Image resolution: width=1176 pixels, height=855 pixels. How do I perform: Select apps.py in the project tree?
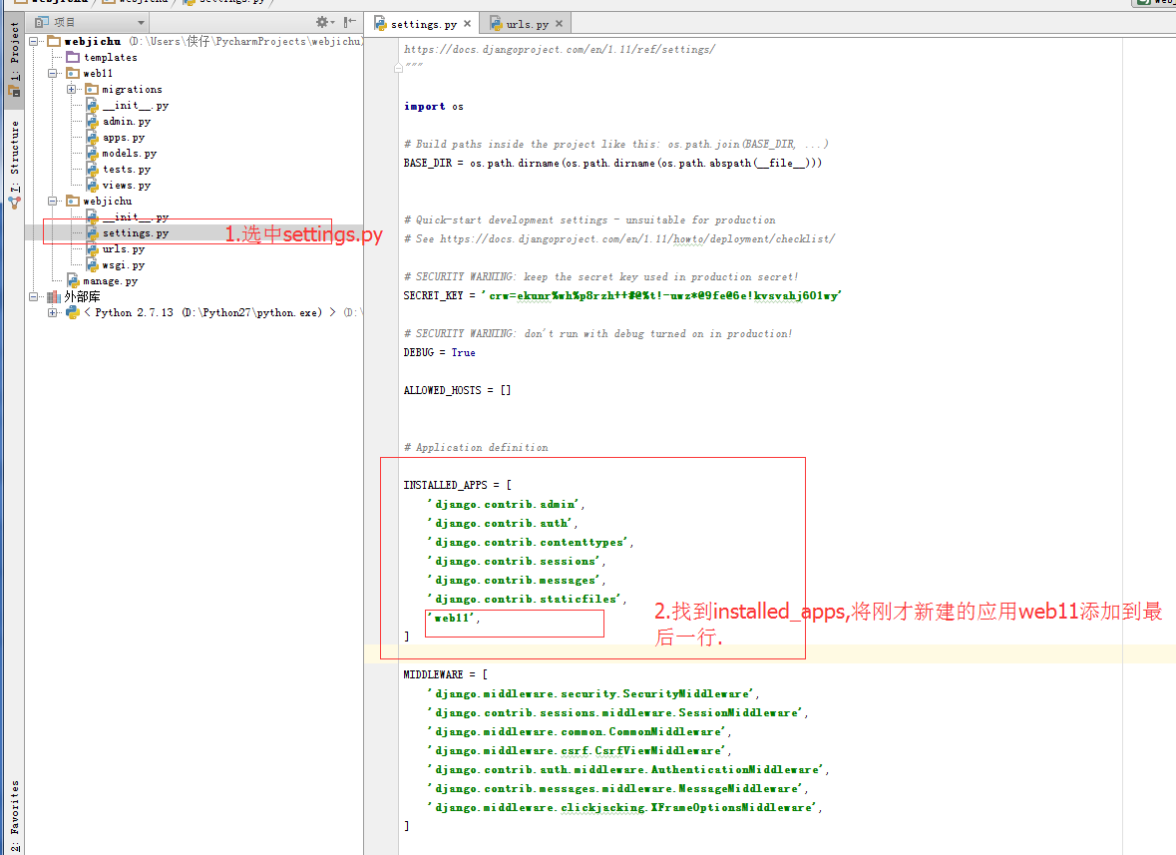pos(123,138)
